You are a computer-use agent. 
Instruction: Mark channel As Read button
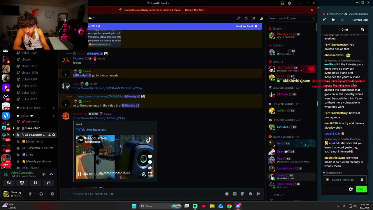[247, 26]
